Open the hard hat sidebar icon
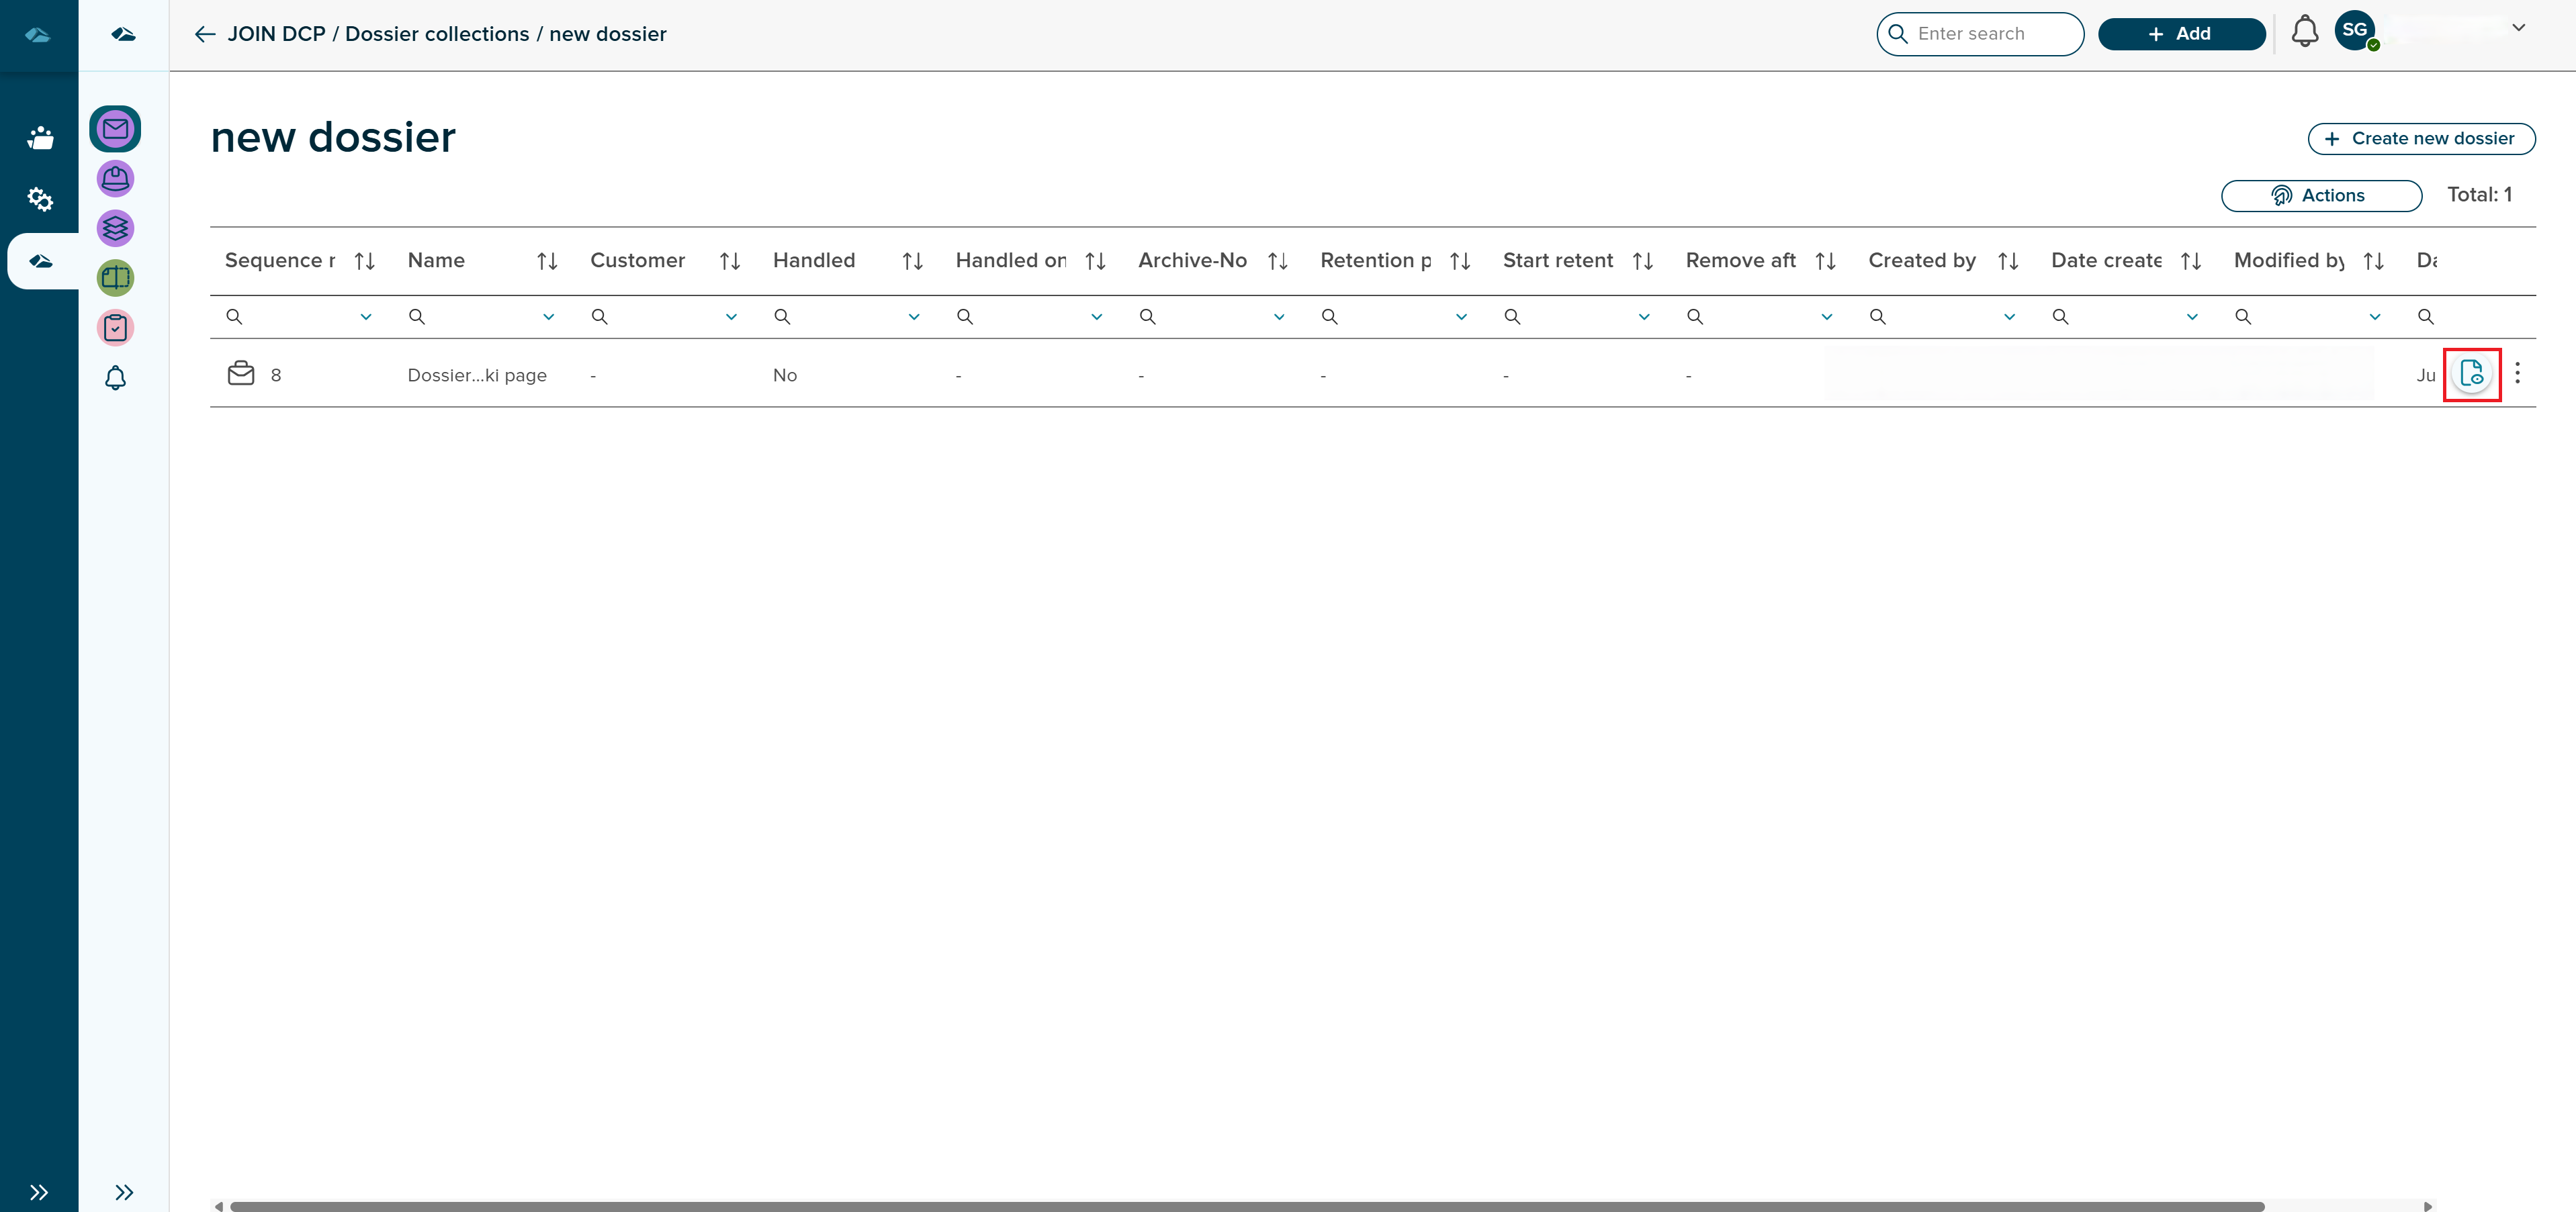 pos(115,179)
